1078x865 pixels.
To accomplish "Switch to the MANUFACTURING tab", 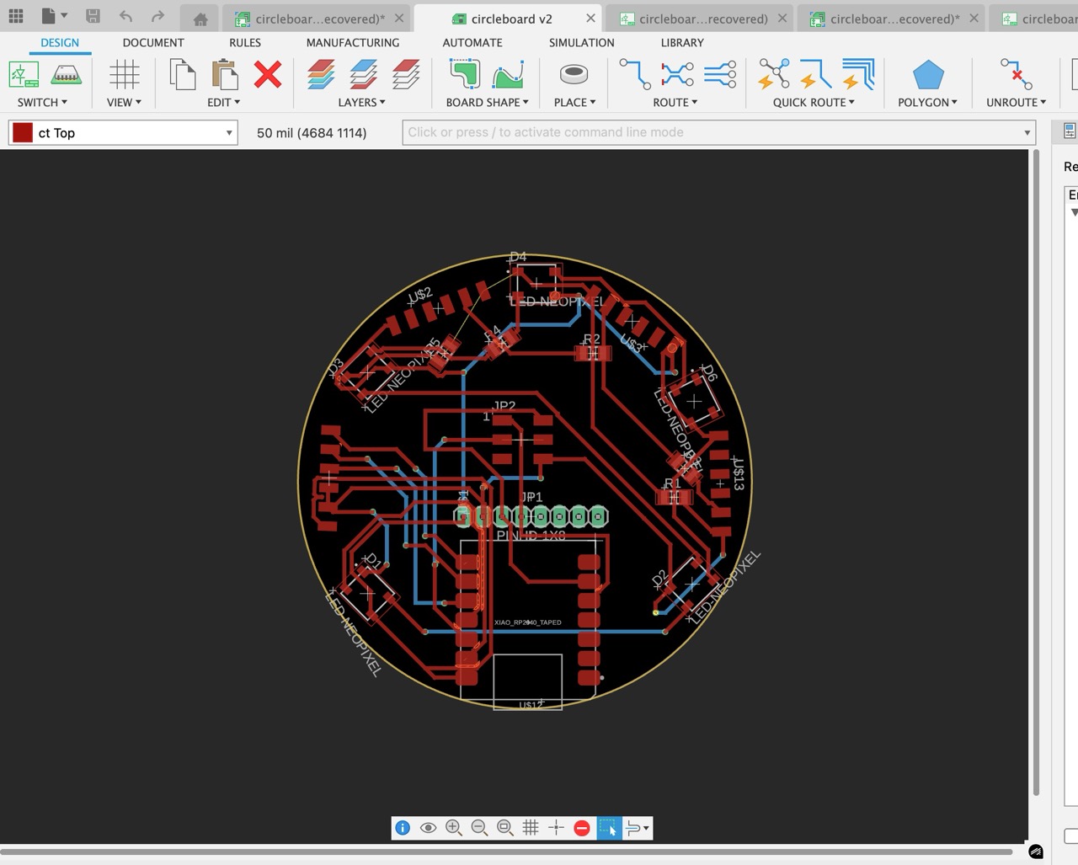I will tap(353, 42).
